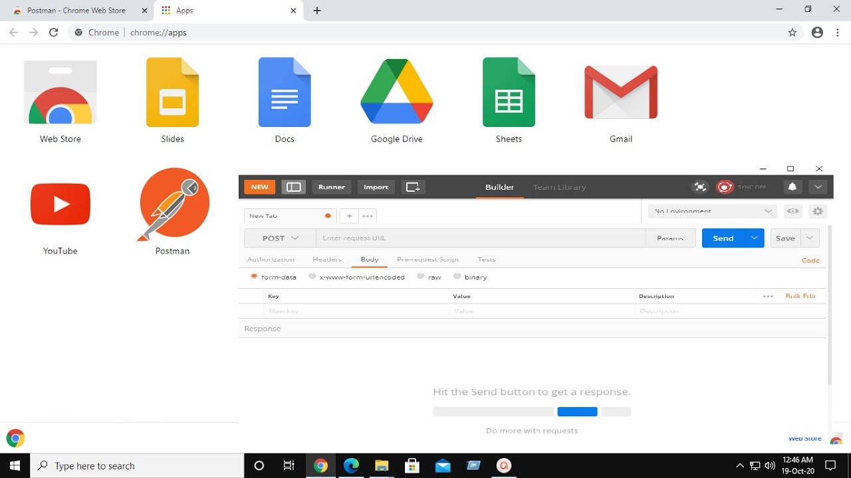Open the Web Store app icon

coord(61,93)
